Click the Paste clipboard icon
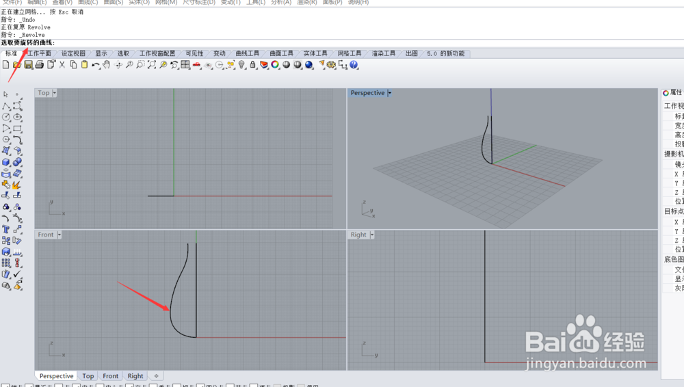 pyautogui.click(x=85, y=65)
